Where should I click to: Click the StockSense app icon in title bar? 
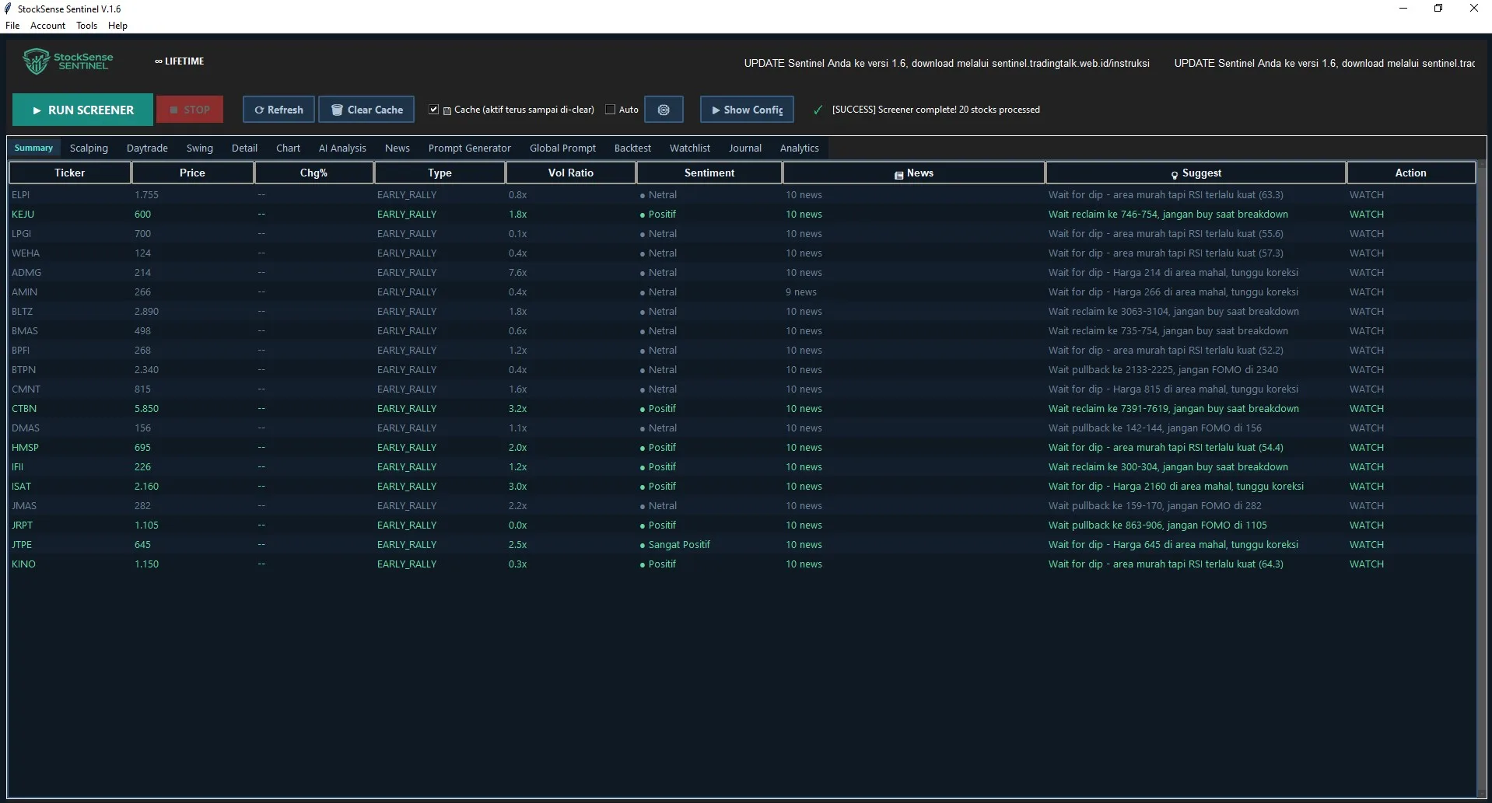(x=8, y=9)
